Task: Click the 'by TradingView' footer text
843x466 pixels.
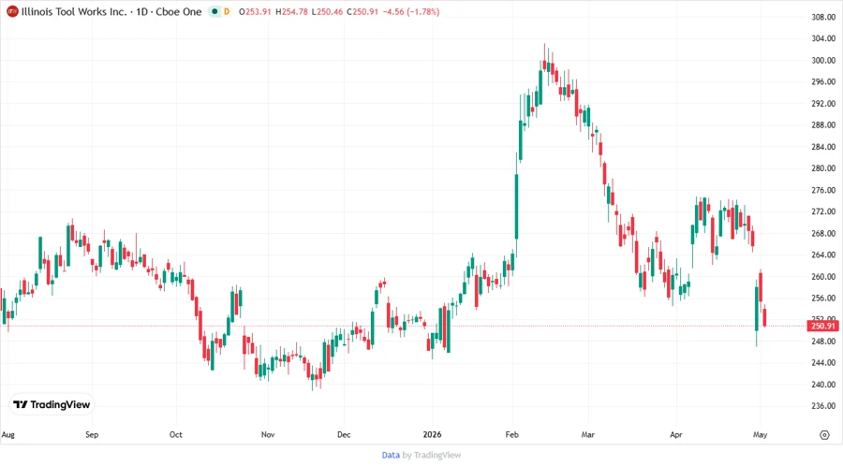Action: [432, 456]
